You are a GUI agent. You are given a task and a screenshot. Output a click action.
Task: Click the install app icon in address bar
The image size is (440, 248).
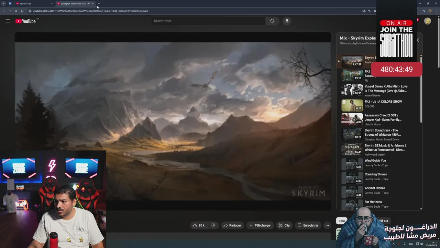364,11
